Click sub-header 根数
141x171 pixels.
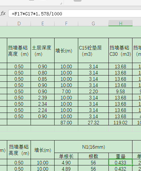[x=93, y=156]
